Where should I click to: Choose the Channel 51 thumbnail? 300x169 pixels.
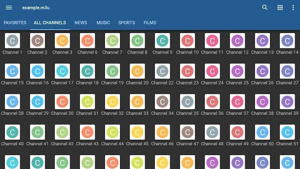[287, 132]
